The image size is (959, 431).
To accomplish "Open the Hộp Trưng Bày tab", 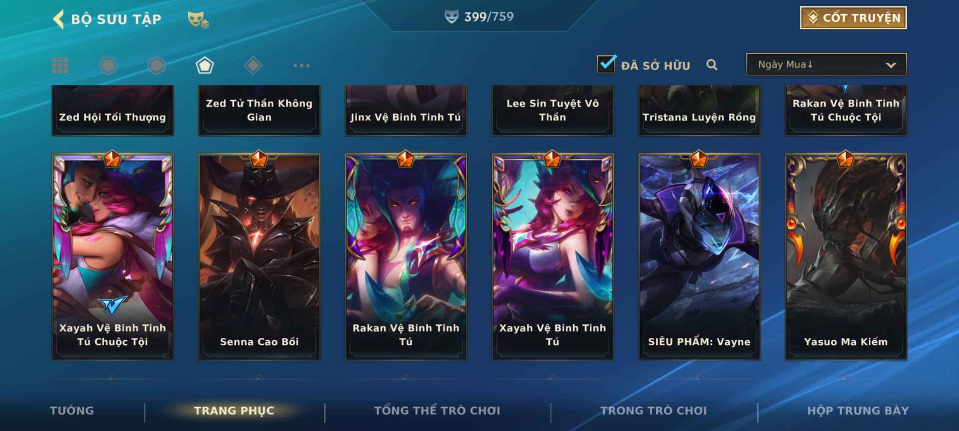I will [858, 410].
